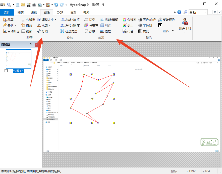Toggle the pin on the 缩略图 panel
This screenshot has width=222, height=174.
31,44
